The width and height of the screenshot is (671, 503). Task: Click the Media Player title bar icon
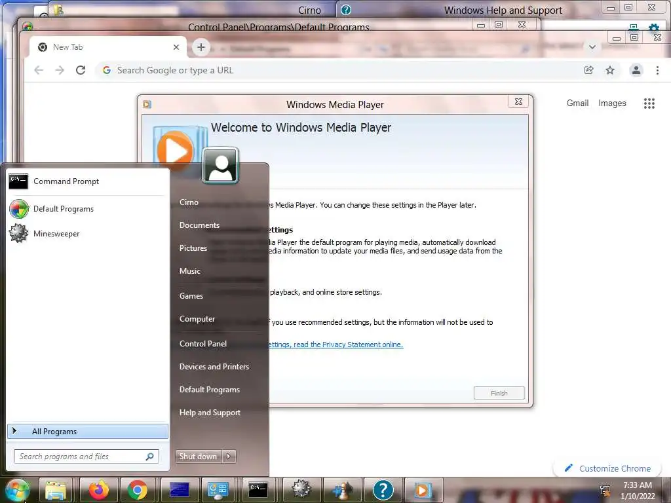(147, 104)
